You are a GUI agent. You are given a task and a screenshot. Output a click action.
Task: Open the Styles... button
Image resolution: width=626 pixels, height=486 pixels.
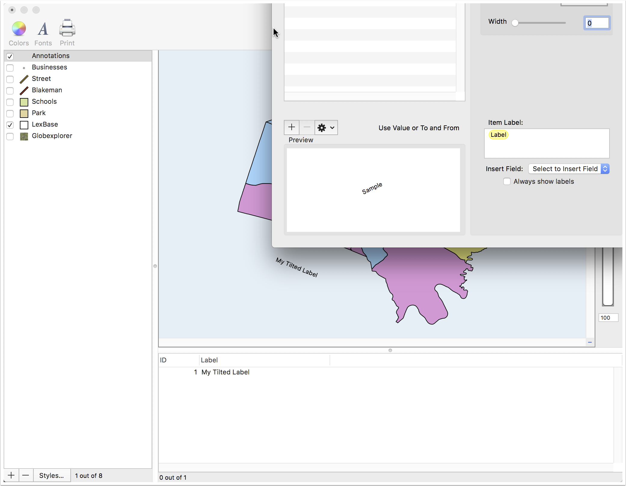[51, 475]
